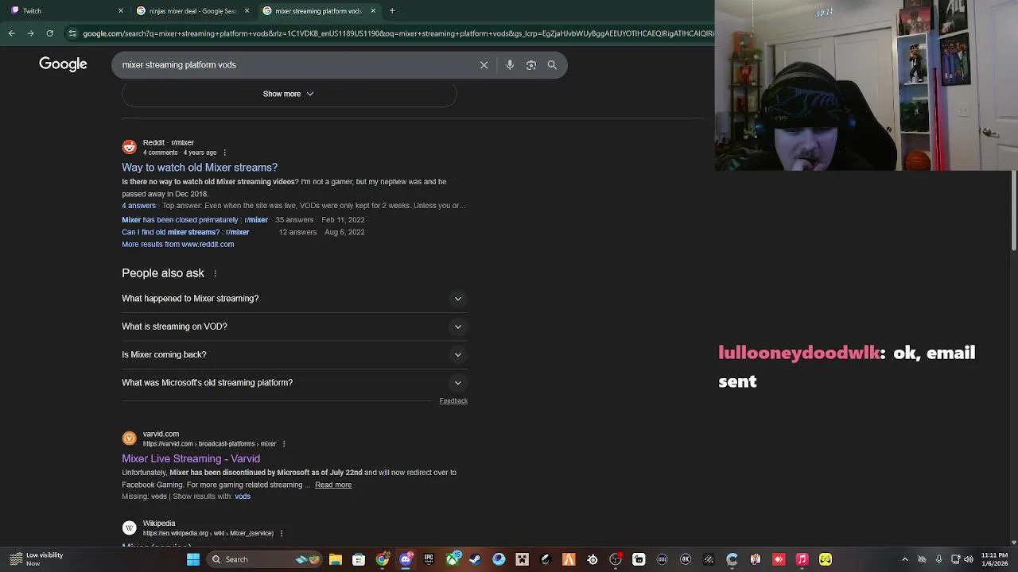Open clock showing 11:11 PM

pos(994,559)
